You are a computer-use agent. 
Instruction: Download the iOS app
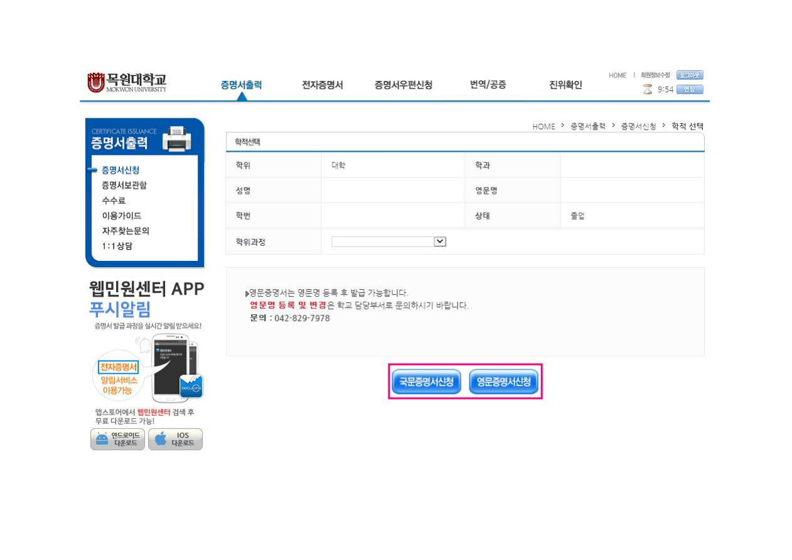click(x=176, y=439)
